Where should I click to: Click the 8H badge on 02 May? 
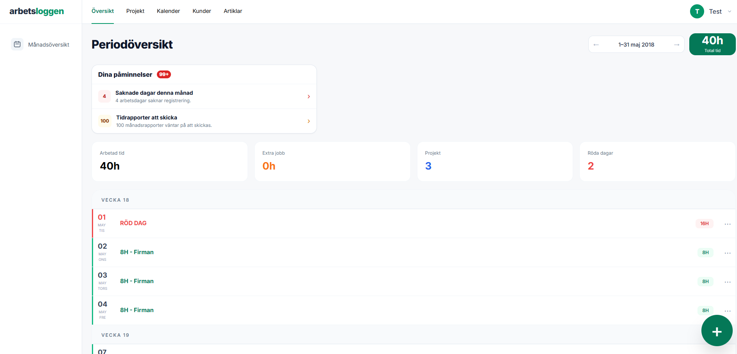click(705, 253)
